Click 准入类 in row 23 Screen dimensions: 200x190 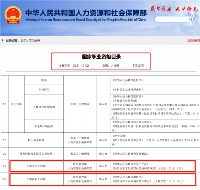(103, 154)
